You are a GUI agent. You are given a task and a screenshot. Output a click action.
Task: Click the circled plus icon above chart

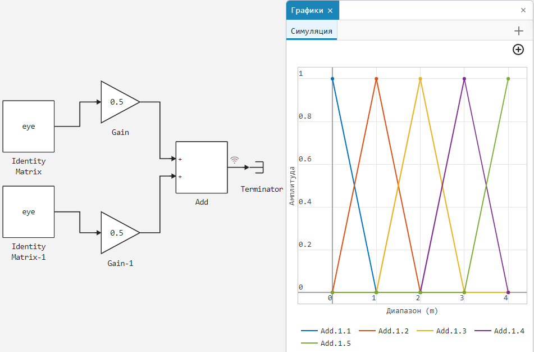(518, 49)
